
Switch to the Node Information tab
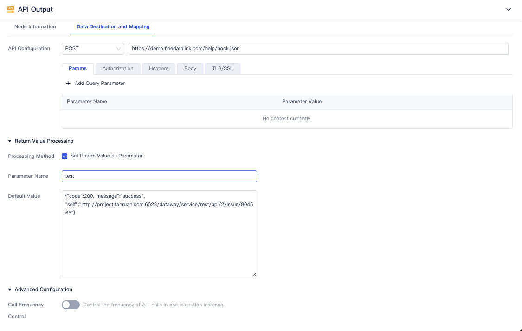(35, 26)
